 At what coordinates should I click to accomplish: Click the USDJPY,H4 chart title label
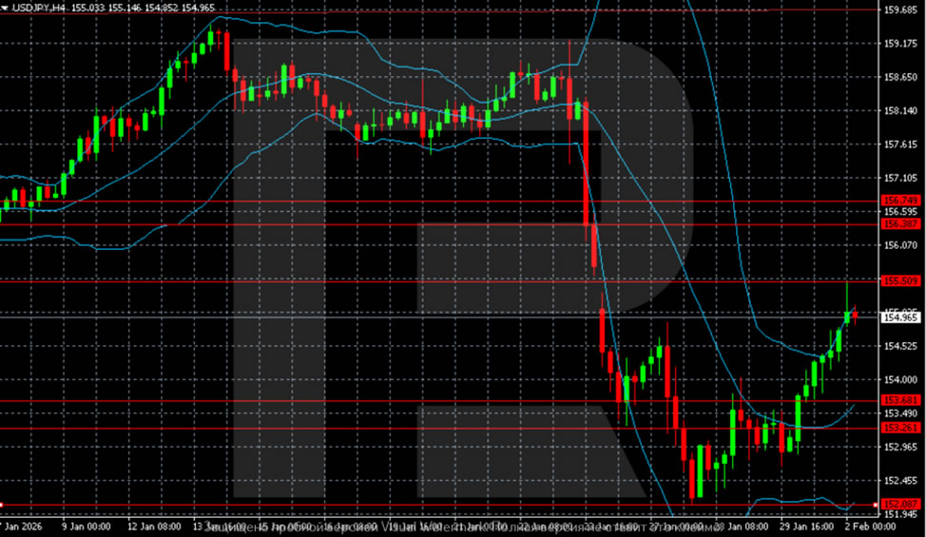point(40,8)
